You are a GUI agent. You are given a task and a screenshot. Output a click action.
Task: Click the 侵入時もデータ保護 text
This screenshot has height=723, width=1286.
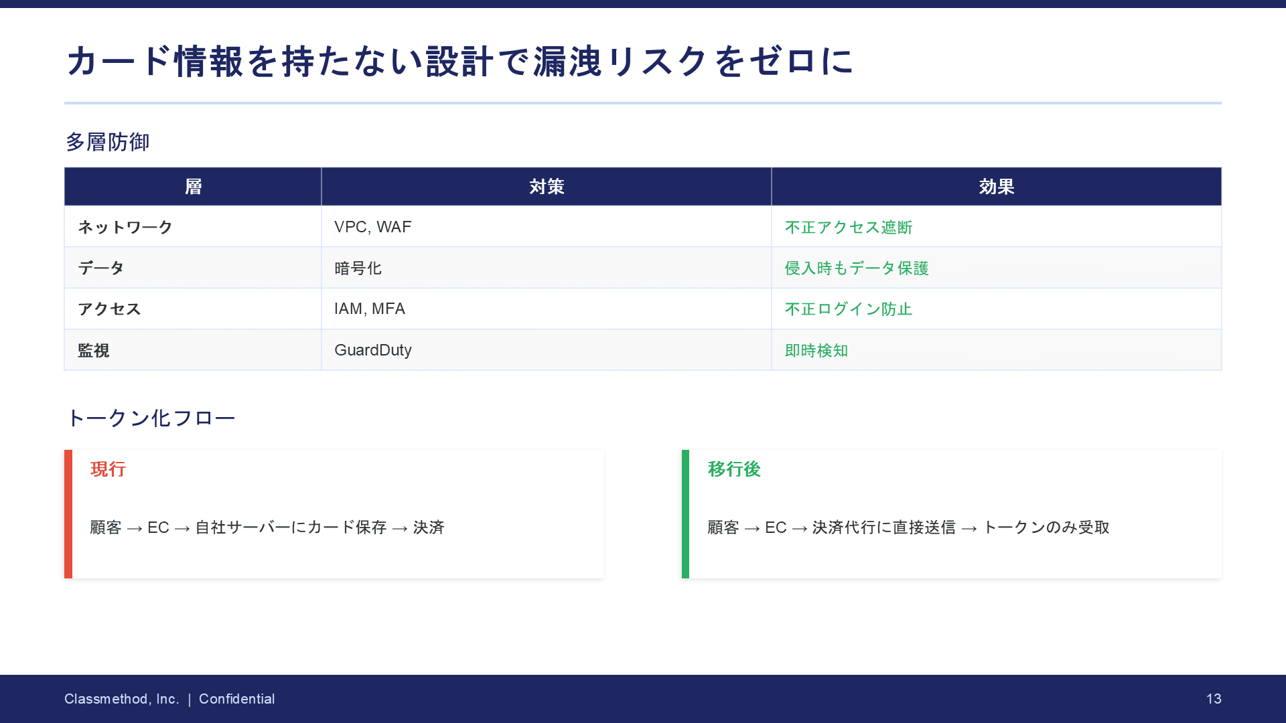click(x=856, y=268)
